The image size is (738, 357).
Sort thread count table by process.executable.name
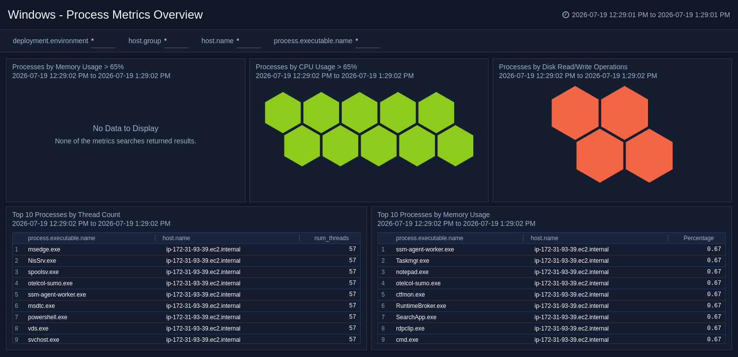(x=61, y=238)
